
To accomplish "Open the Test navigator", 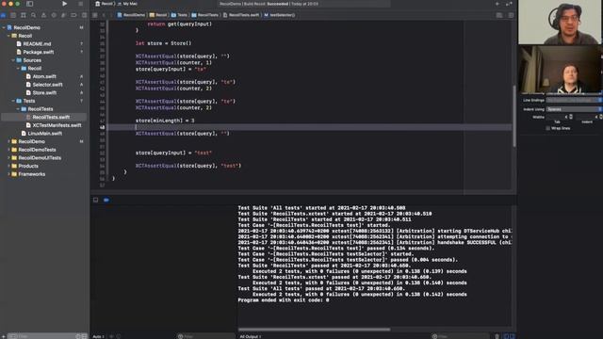I will click(54, 15).
